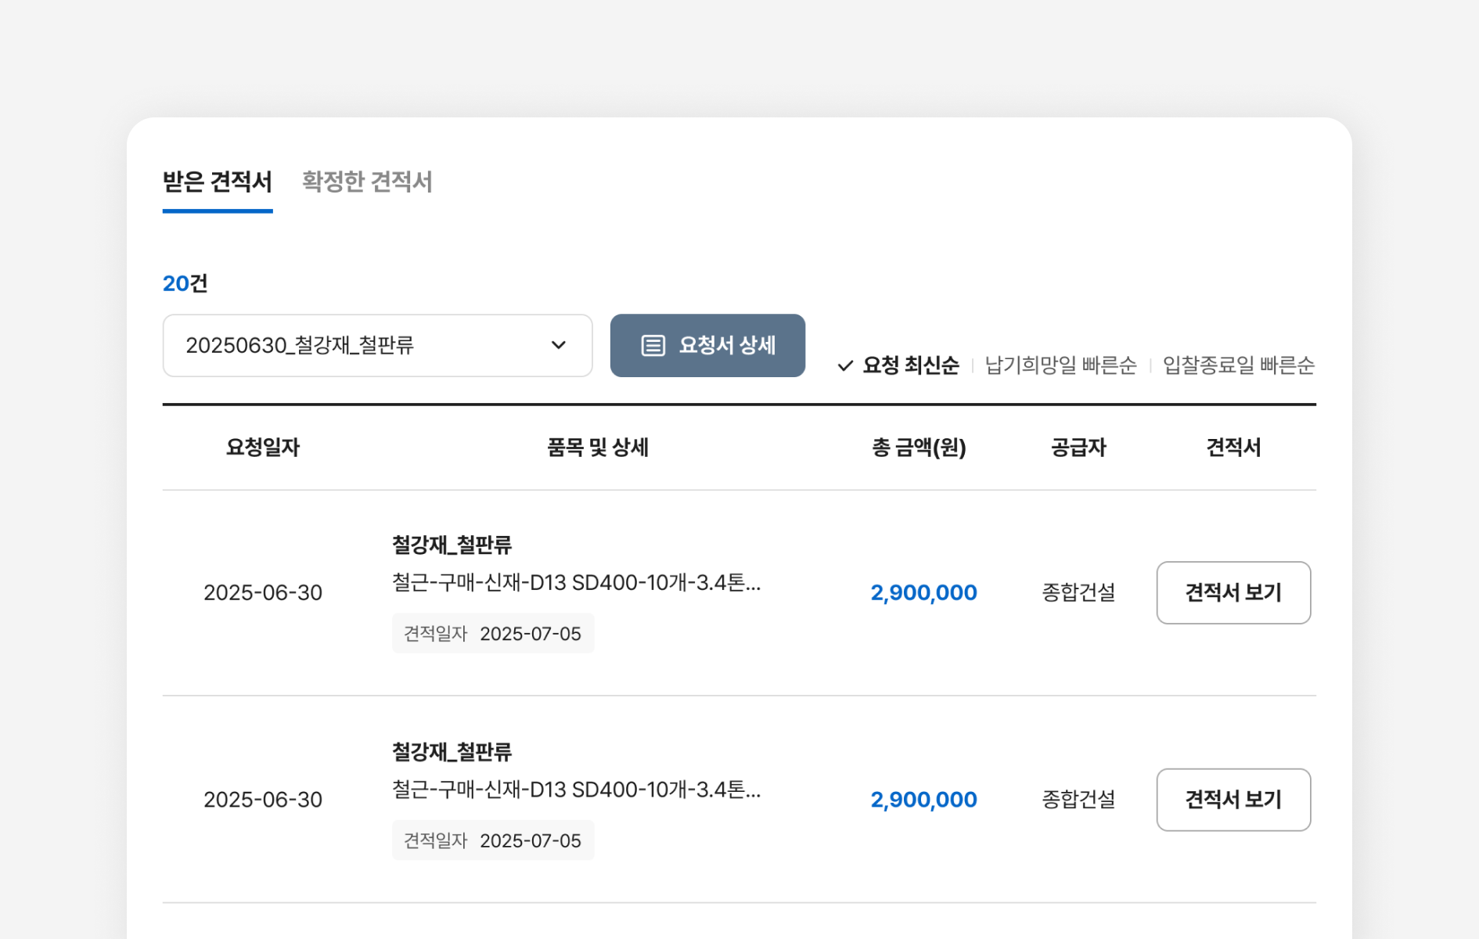Switch to the 받은 견적서 tab

click(217, 182)
